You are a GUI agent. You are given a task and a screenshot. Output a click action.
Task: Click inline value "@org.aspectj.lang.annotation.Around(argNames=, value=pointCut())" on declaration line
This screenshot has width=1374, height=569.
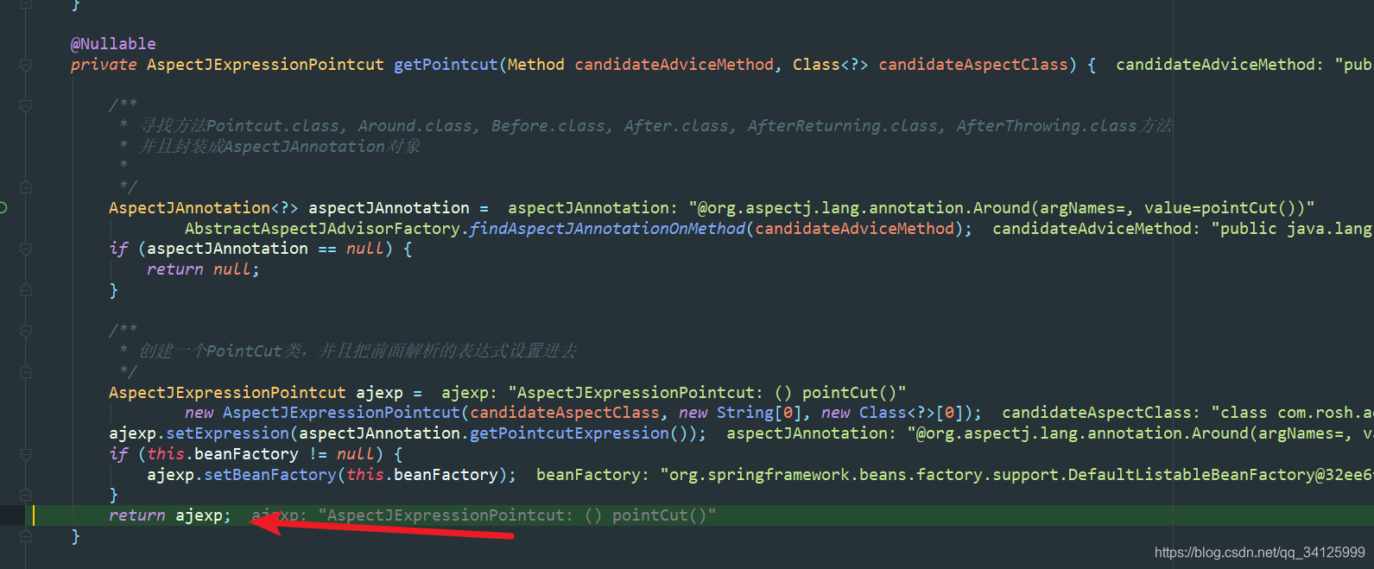point(1002,208)
